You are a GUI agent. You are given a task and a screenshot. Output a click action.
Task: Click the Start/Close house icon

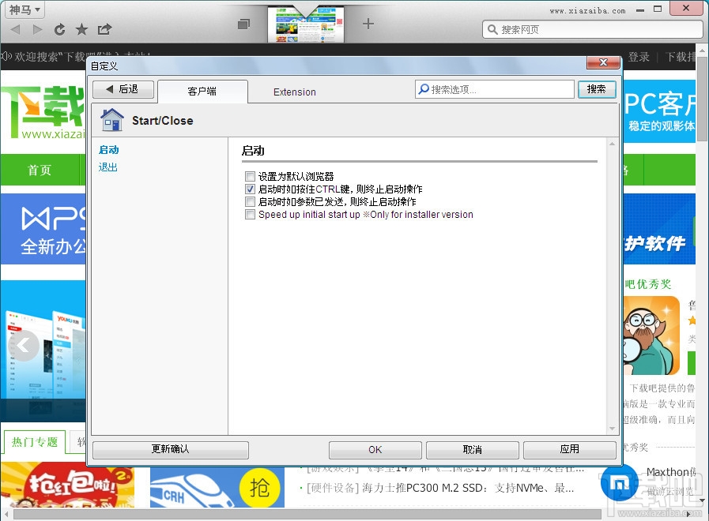[x=111, y=119]
